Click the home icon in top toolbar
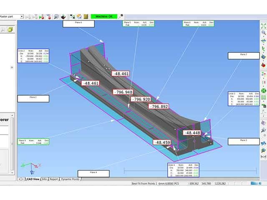267x200 pixels. tap(79, 17)
